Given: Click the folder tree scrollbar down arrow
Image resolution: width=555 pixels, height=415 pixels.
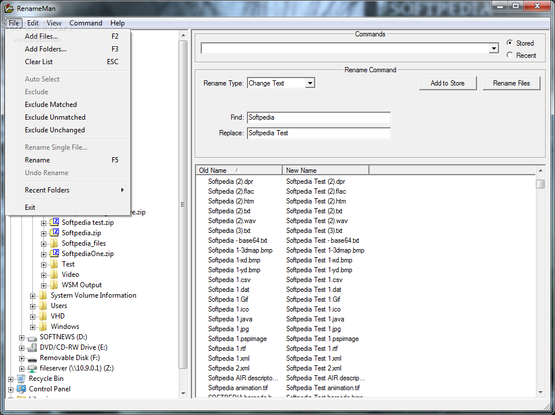Looking at the screenshot, I should pos(183,393).
